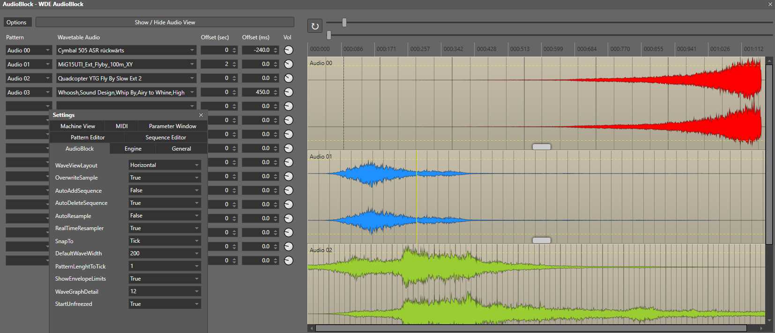Open the Pattern Editor settings tab
Screen dimensions: 775x333
click(88, 138)
